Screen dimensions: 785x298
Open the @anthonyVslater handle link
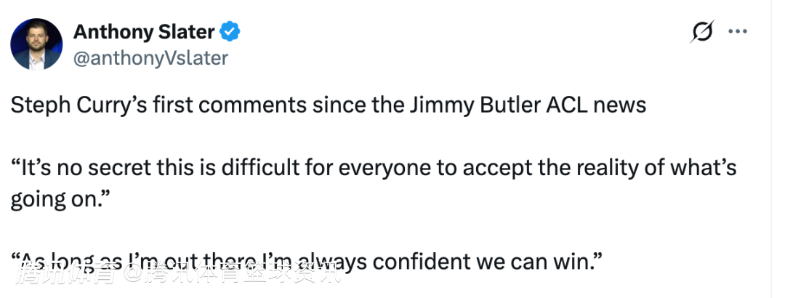pyautogui.click(x=150, y=57)
